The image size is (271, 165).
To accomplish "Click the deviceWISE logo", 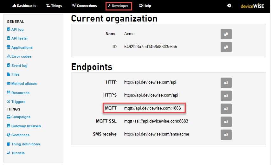I will click(252, 6).
